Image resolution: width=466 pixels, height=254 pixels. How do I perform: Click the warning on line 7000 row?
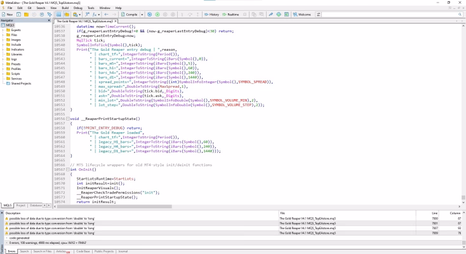pyautogui.click(x=233, y=218)
